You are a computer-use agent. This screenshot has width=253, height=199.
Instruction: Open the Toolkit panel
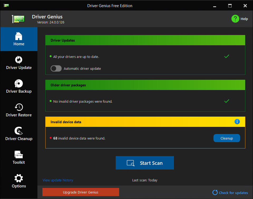click(x=19, y=158)
